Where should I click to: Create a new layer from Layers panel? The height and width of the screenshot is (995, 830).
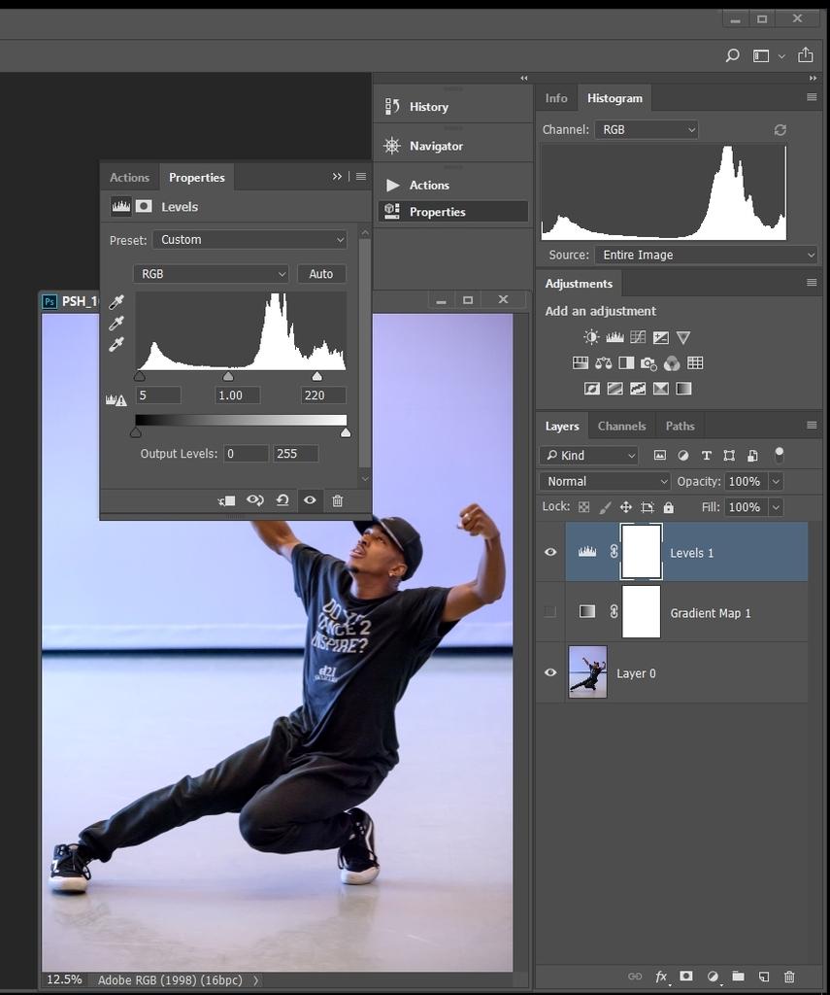coord(764,977)
